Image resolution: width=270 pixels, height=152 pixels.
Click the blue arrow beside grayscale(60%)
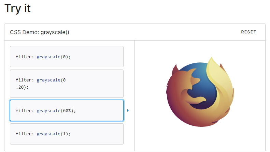pyautogui.click(x=128, y=110)
